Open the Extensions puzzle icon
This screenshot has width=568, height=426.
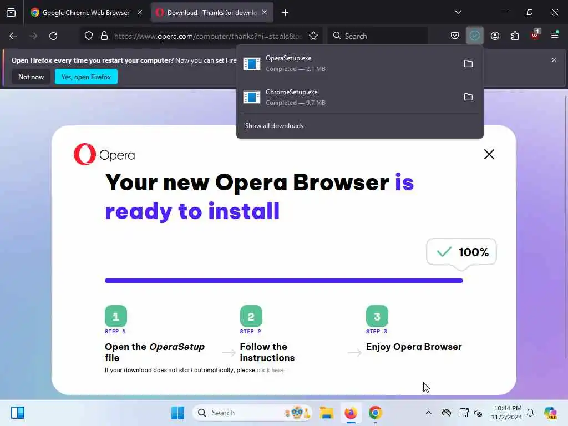pyautogui.click(x=515, y=35)
